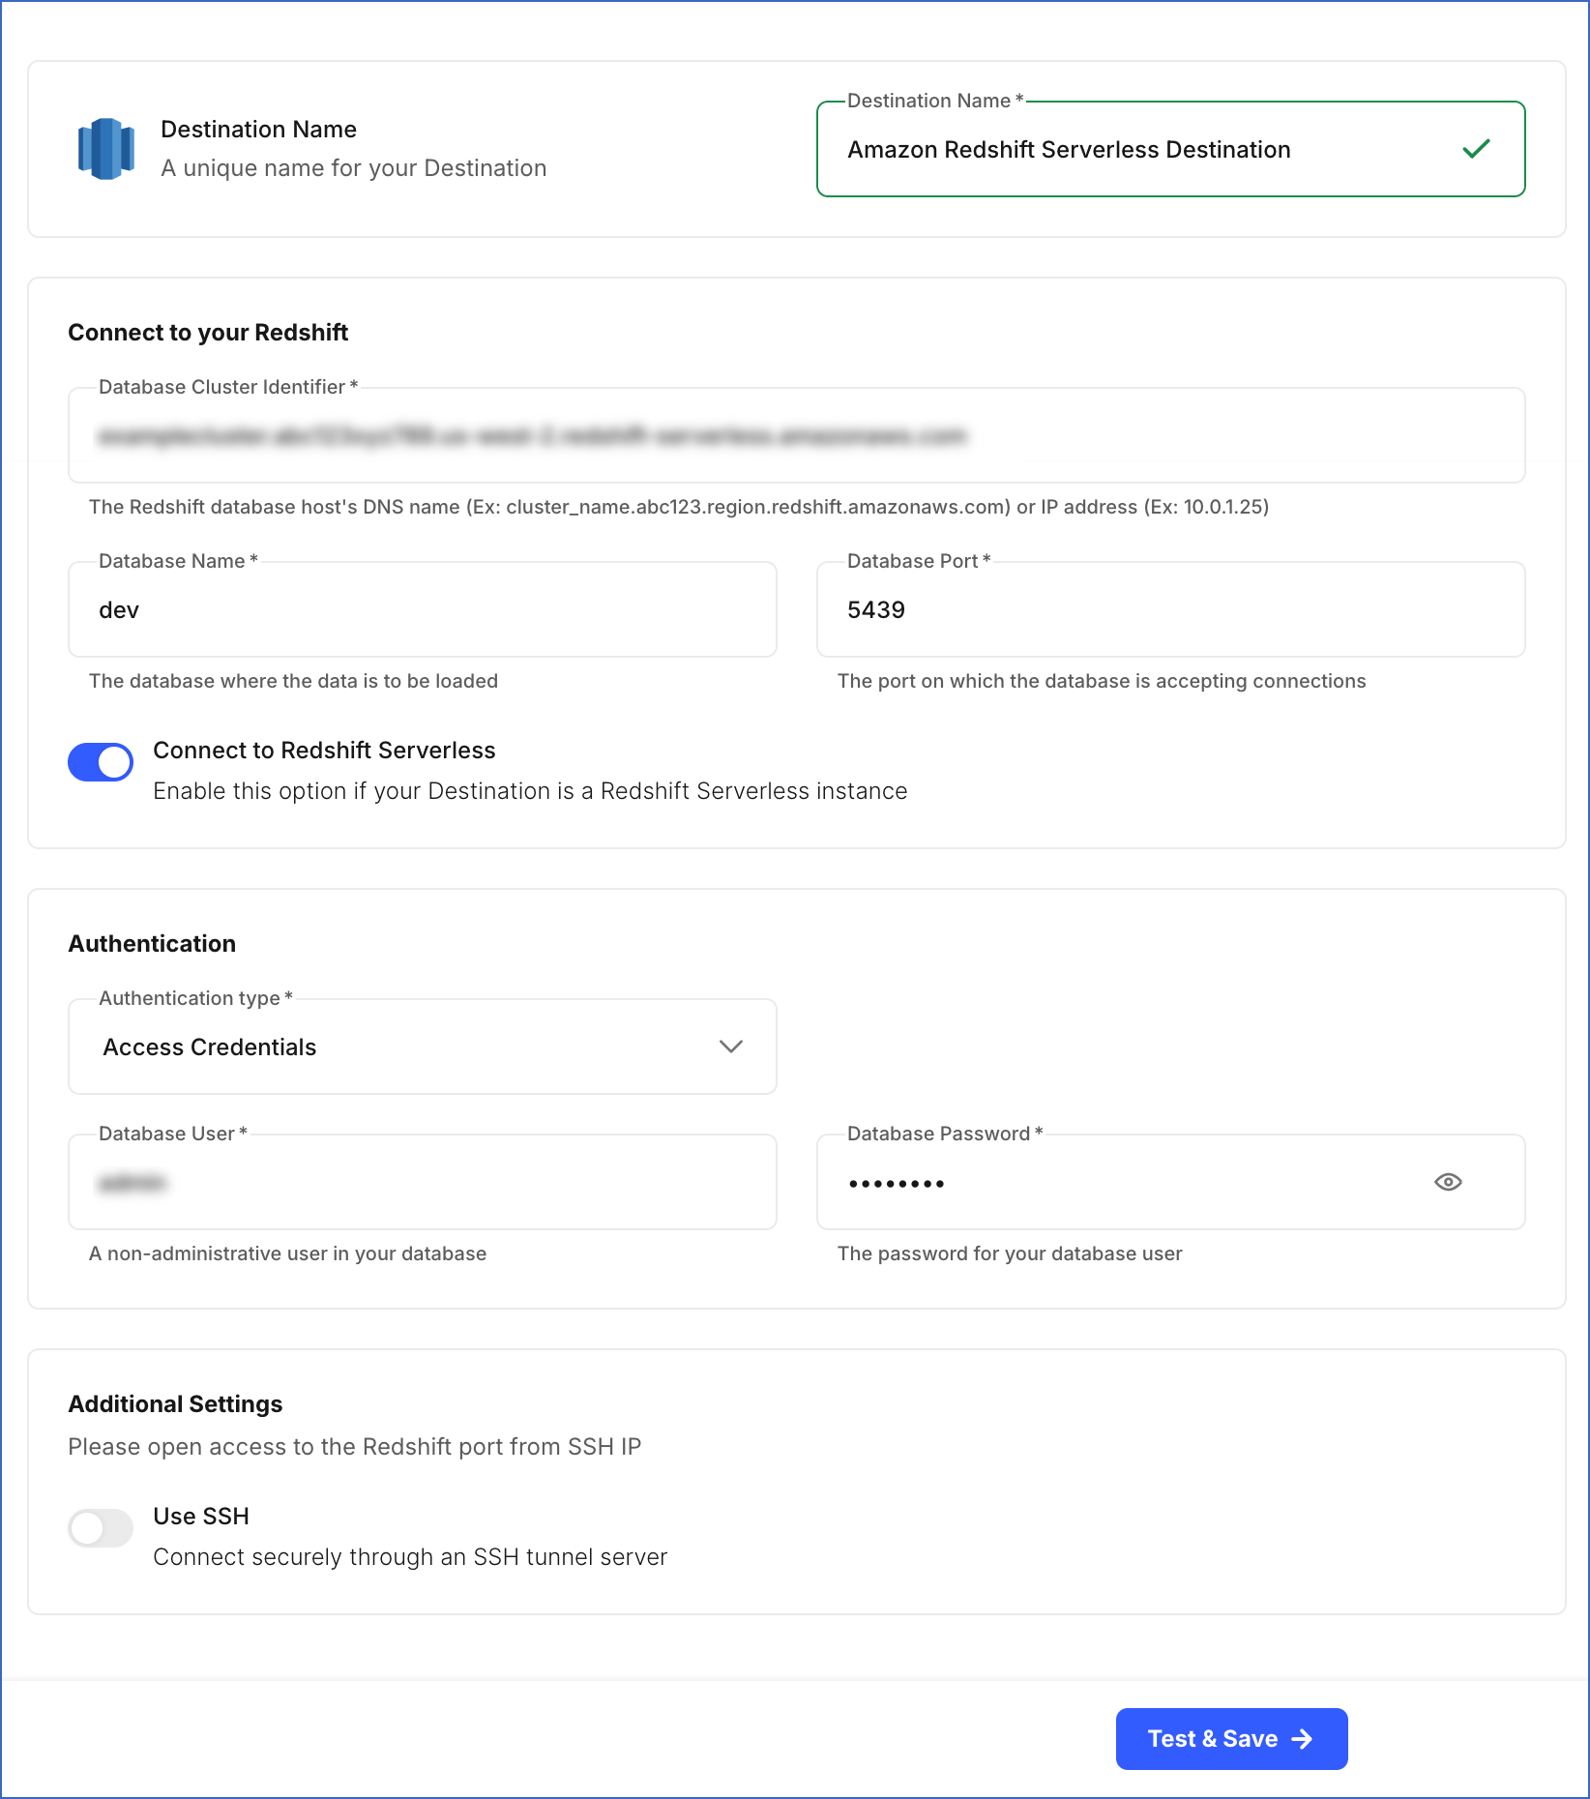This screenshot has width=1590, height=1799.
Task: Disable the Connect to Redshift Serverless toggle
Action: tap(101, 762)
